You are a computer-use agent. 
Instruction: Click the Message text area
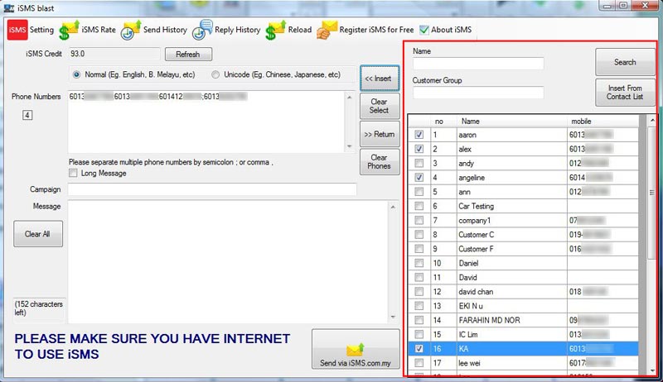(x=229, y=262)
